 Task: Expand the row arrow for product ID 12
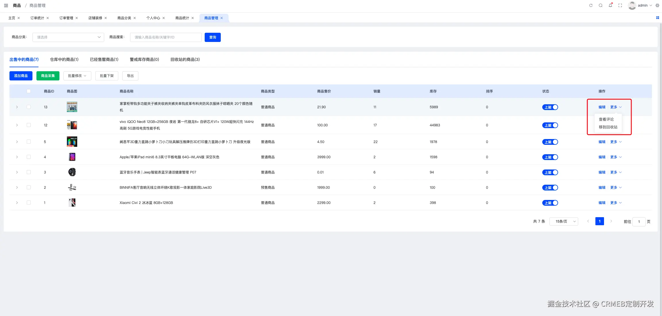(17, 125)
